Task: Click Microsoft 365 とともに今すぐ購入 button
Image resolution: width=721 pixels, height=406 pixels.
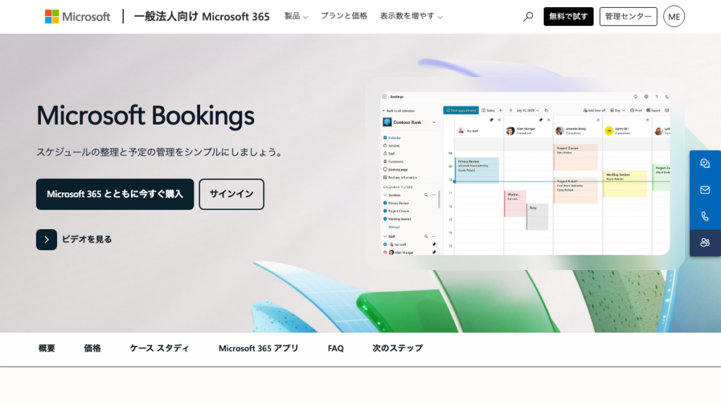Action: pos(115,195)
